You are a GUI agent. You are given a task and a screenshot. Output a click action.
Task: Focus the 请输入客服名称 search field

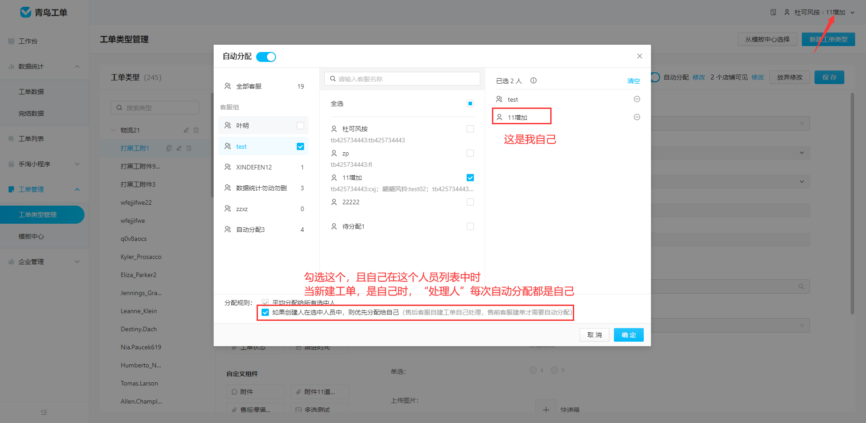(402, 79)
